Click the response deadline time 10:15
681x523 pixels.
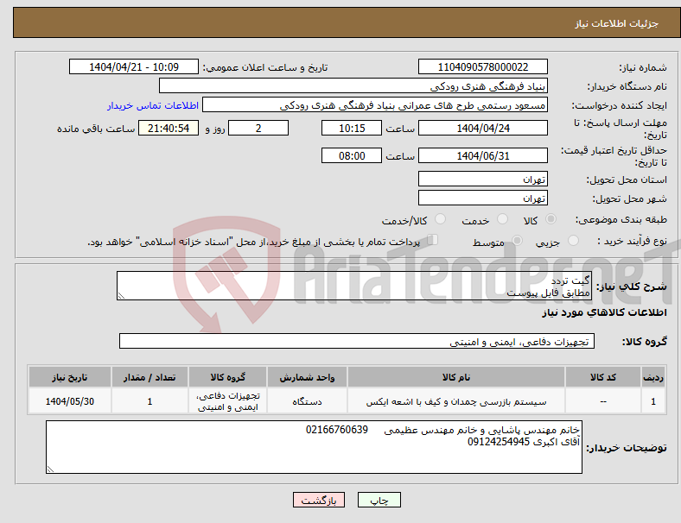click(x=352, y=129)
